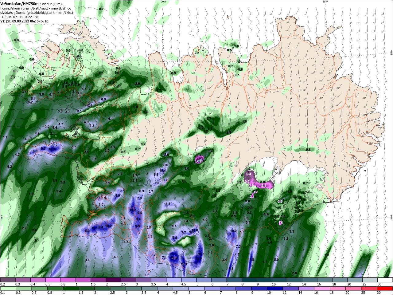Click the 7.3 precipitation value on the map

click(238, 247)
